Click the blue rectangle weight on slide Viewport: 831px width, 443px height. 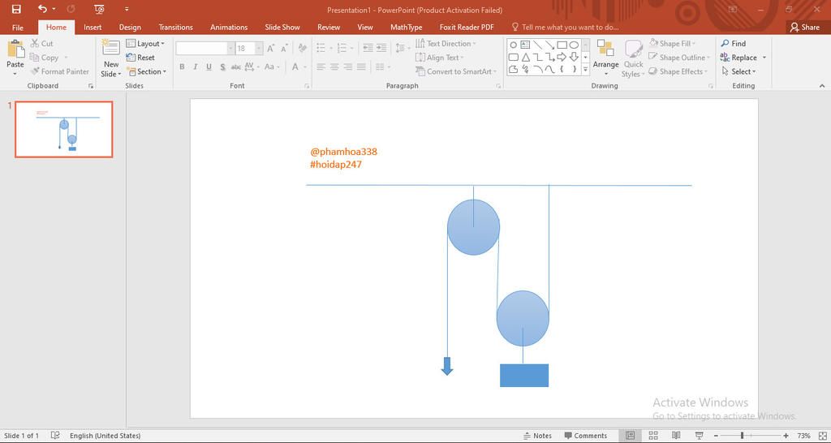(524, 375)
